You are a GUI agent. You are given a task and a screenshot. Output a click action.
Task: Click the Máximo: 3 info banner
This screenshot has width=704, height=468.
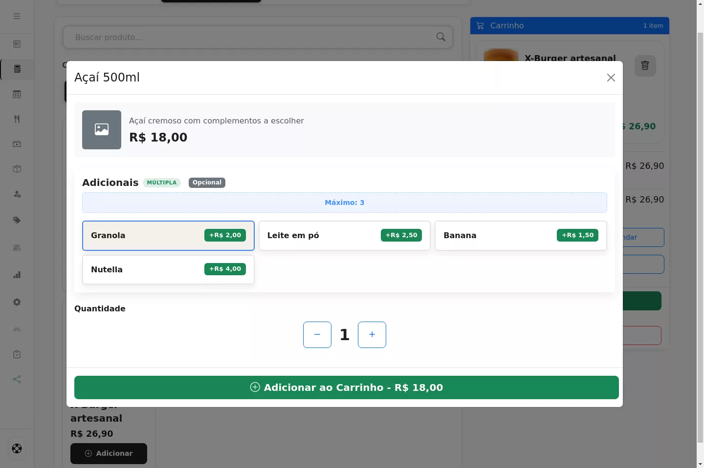[345, 203]
